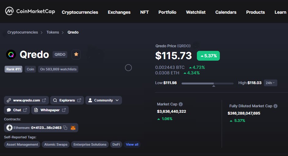Click the magnifier icon in Explorers
288x156 pixels.
[55, 100]
